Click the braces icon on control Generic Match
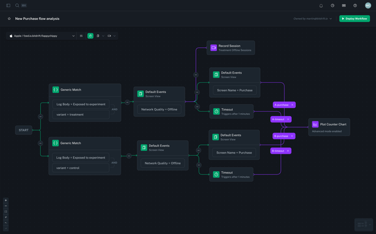 coord(55,143)
